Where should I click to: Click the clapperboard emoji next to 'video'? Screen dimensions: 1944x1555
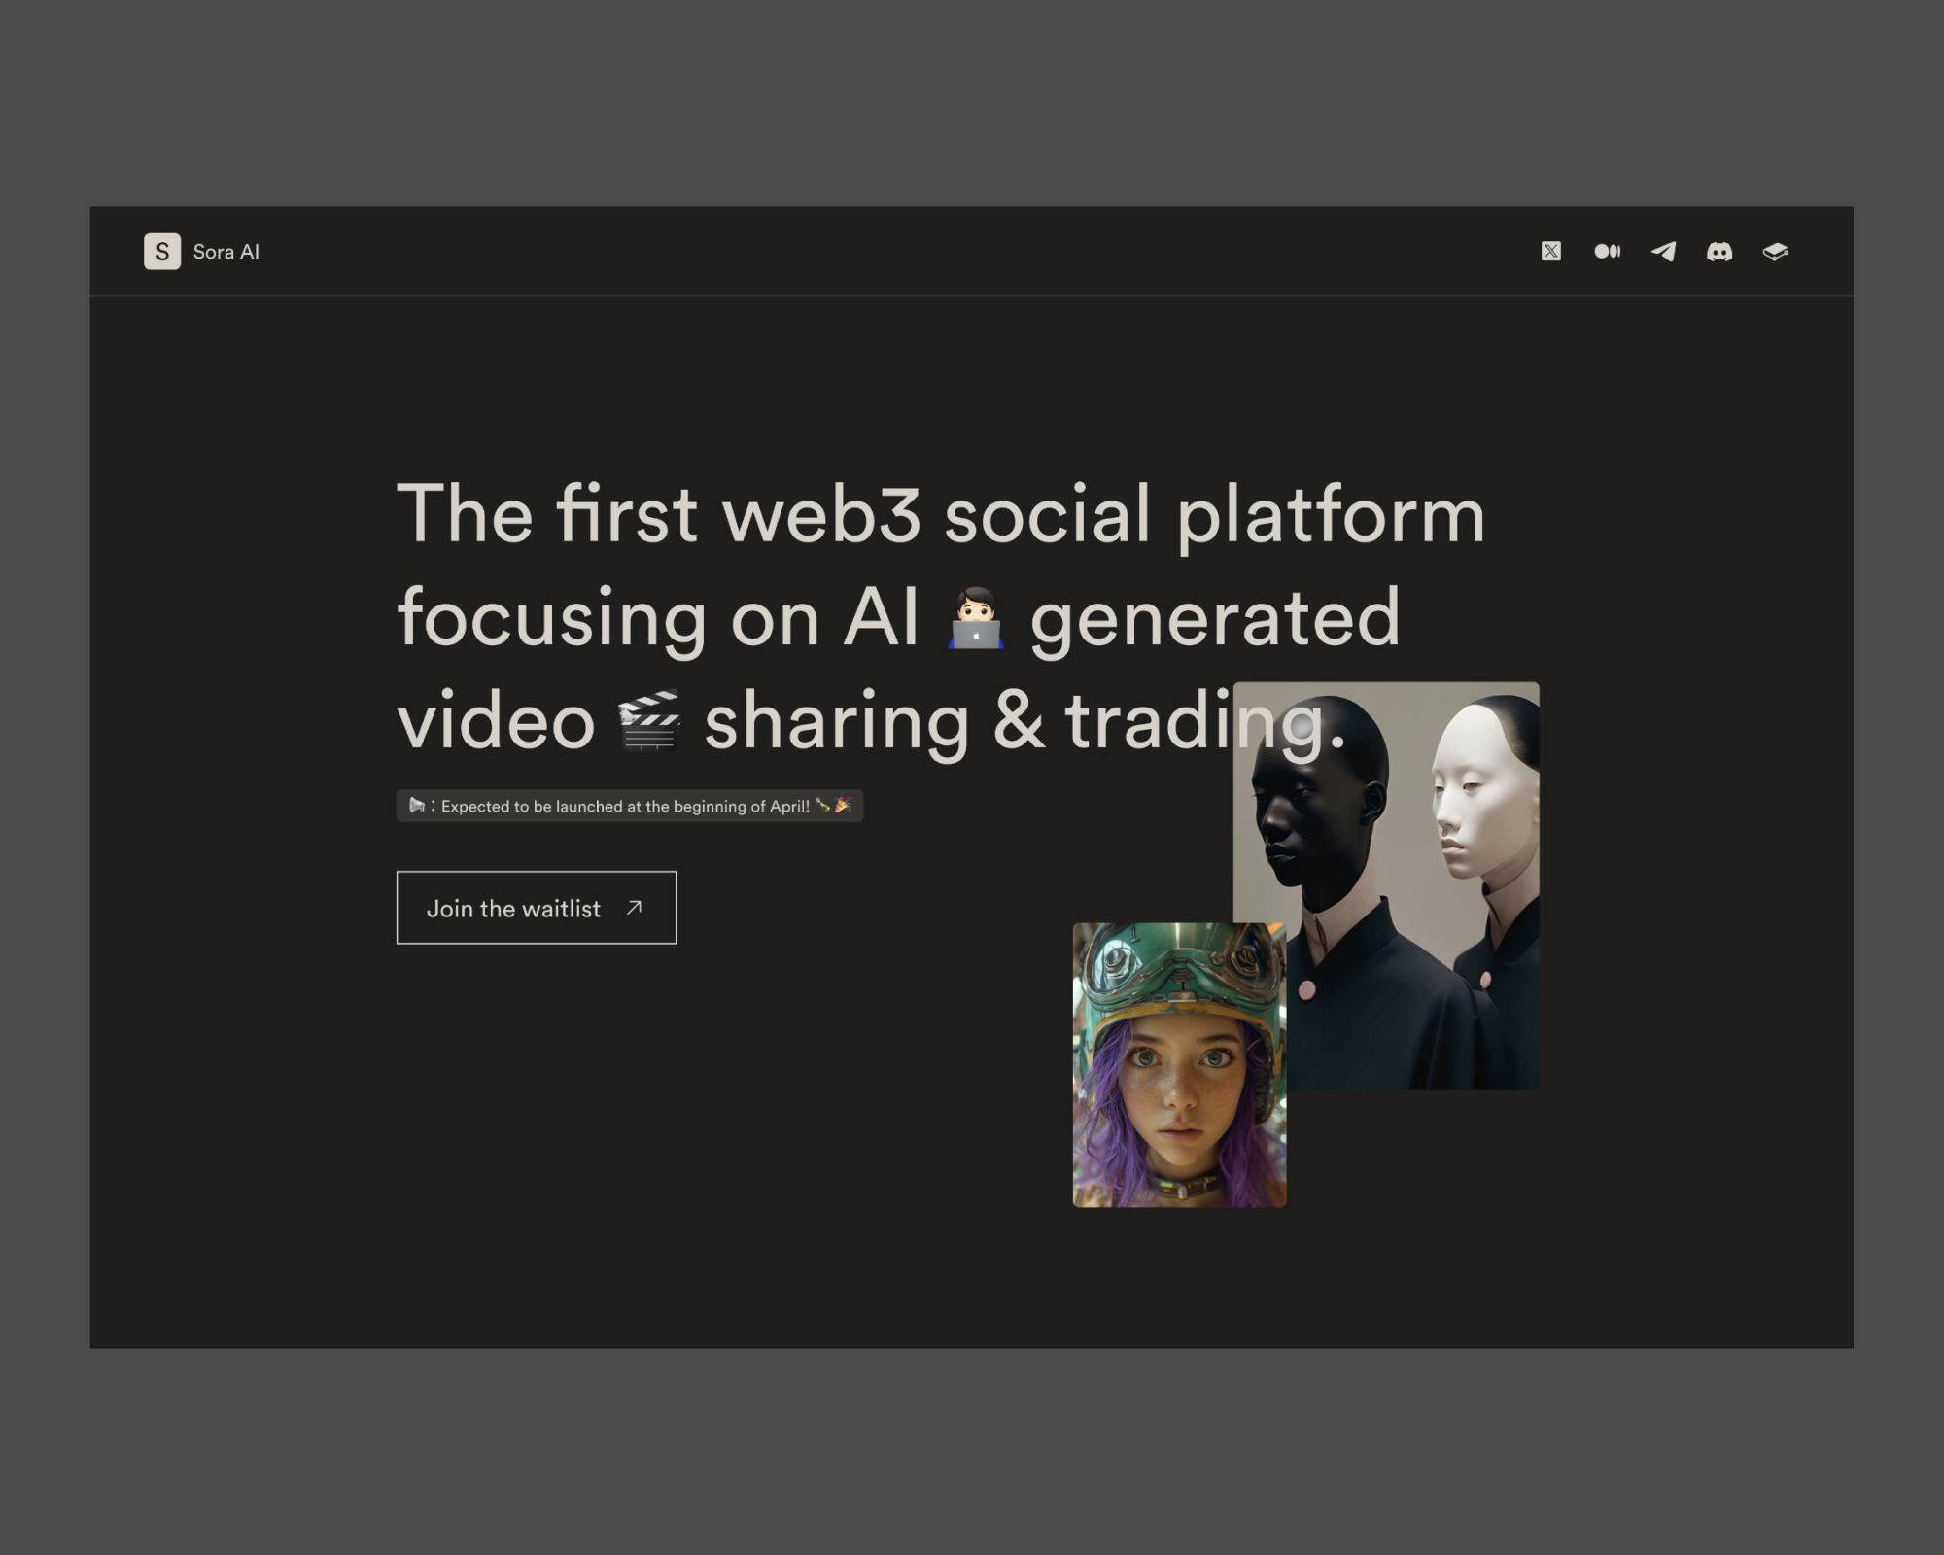[649, 719]
